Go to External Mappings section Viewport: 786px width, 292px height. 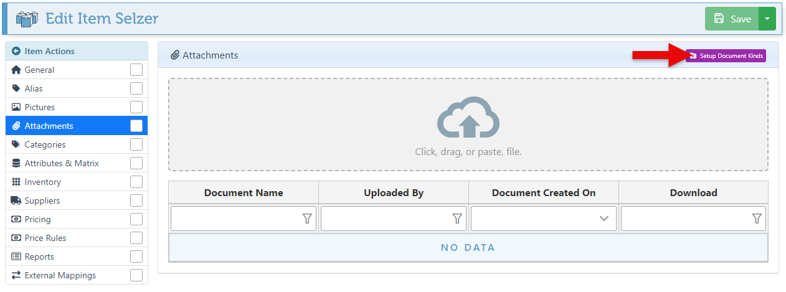click(60, 275)
